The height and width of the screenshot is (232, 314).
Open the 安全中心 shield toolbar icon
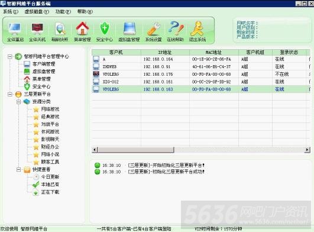pyautogui.click(x=104, y=31)
